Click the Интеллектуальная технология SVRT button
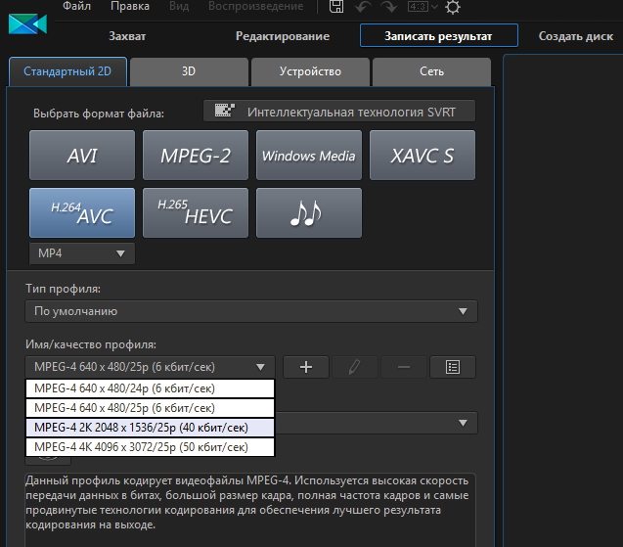Screen dimensions: 623x547 [x=338, y=112]
